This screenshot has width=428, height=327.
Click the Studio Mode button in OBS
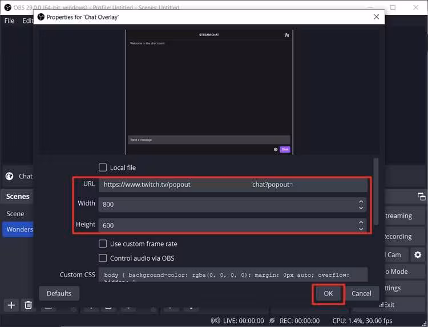pos(405,272)
